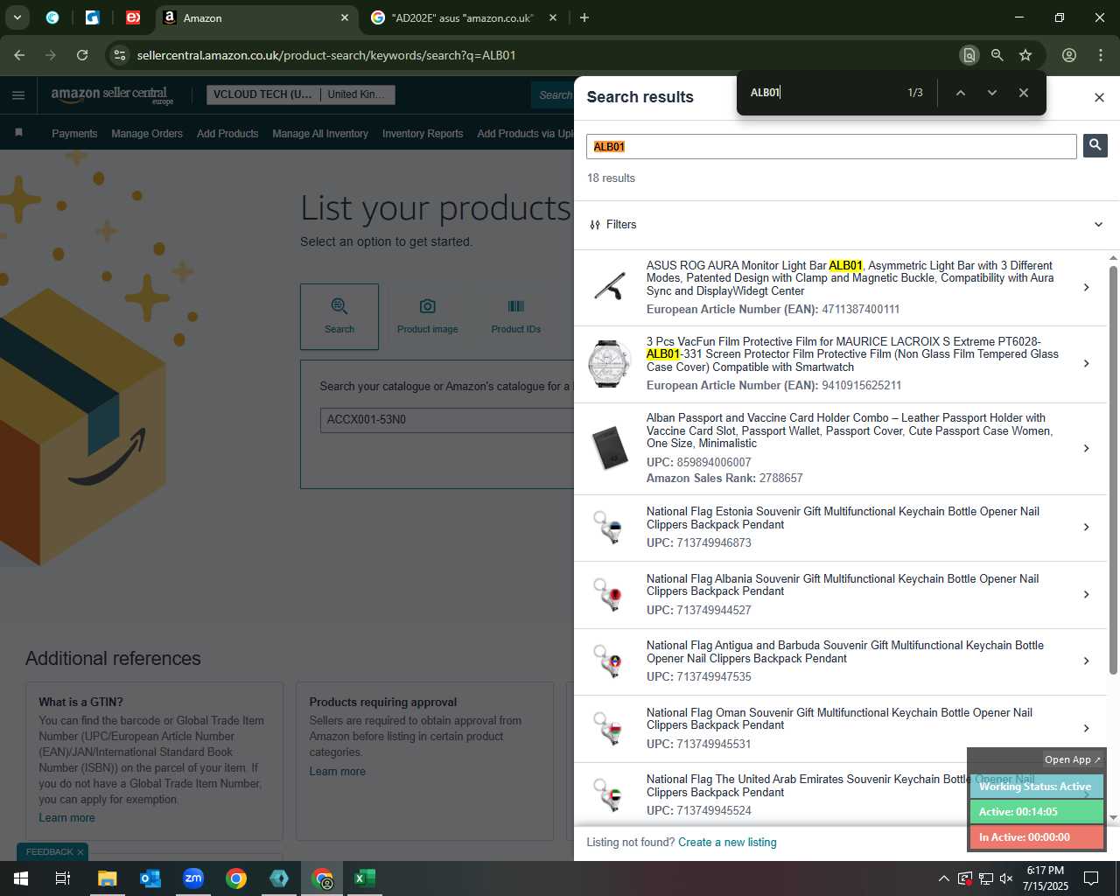Click the address bar URL
The width and height of the screenshot is (1120, 896).
(x=326, y=55)
